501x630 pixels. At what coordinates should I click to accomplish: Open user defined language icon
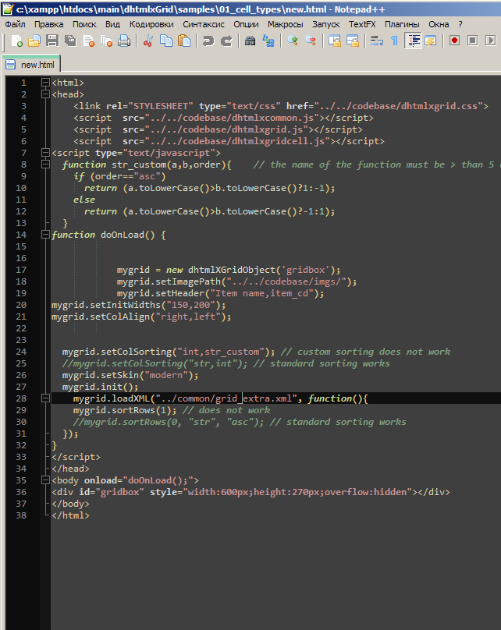[431, 41]
